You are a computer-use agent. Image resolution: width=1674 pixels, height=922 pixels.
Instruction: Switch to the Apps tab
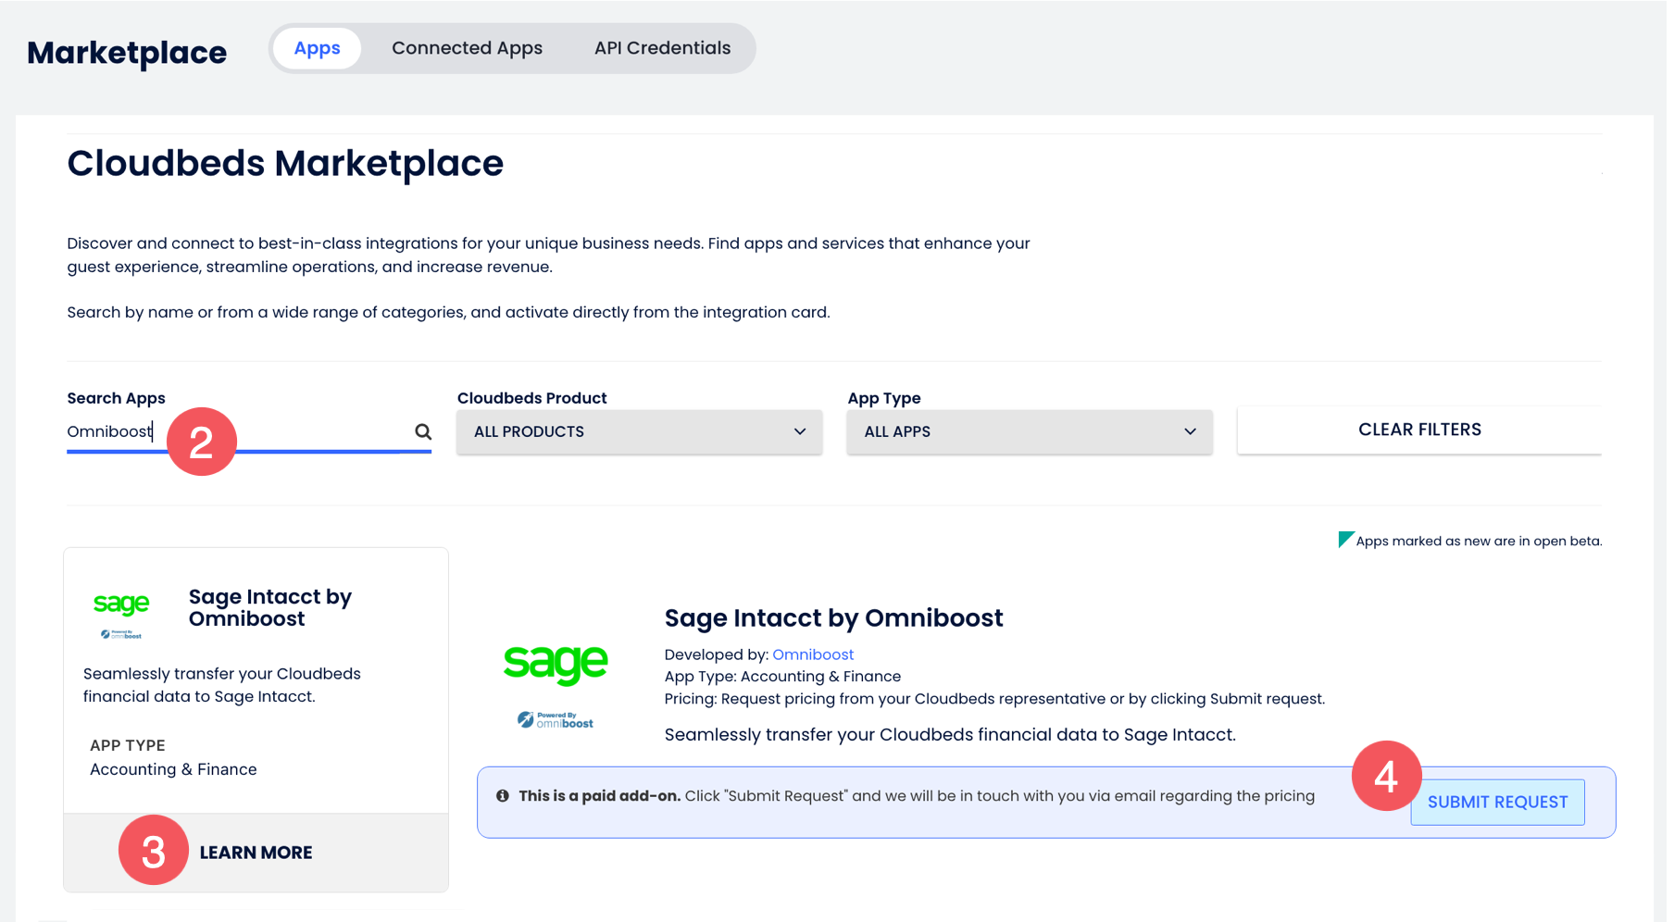317,48
